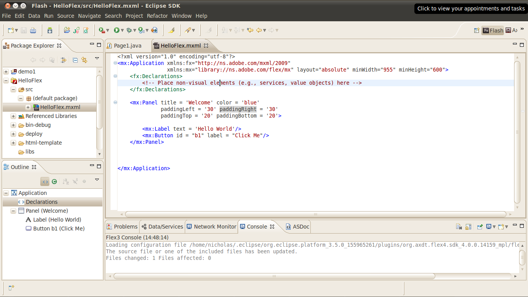Select libs folder in Package Explorer
The image size is (528, 297).
[26, 152]
